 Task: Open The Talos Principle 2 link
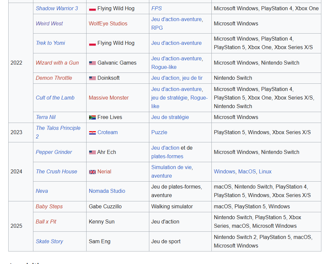[x=58, y=132]
